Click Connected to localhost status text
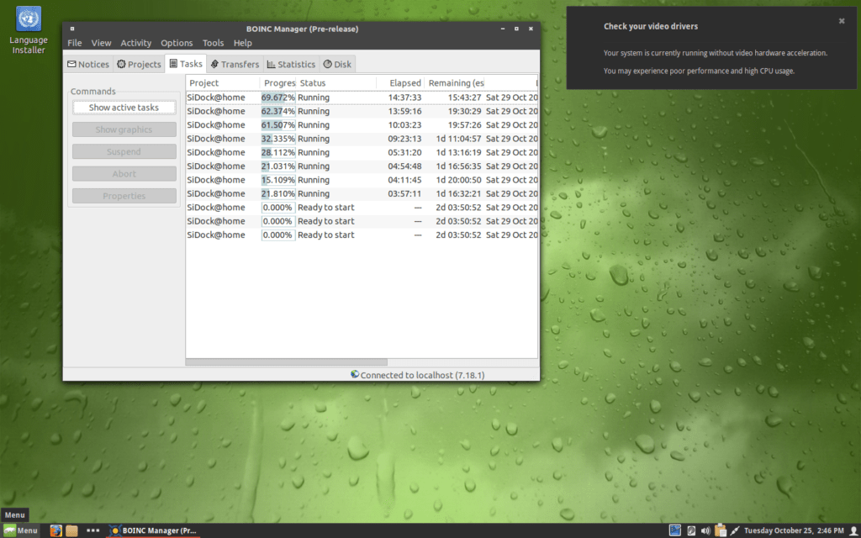 pyautogui.click(x=422, y=375)
